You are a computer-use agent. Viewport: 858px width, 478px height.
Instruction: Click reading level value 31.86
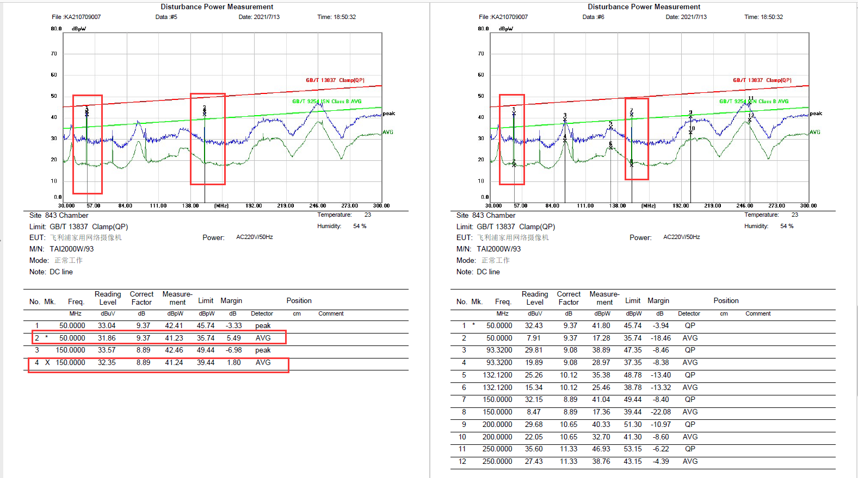(x=107, y=338)
